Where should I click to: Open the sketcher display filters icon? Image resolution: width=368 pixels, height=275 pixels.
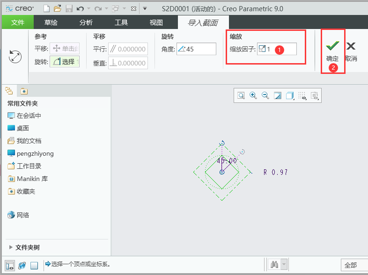point(302,95)
